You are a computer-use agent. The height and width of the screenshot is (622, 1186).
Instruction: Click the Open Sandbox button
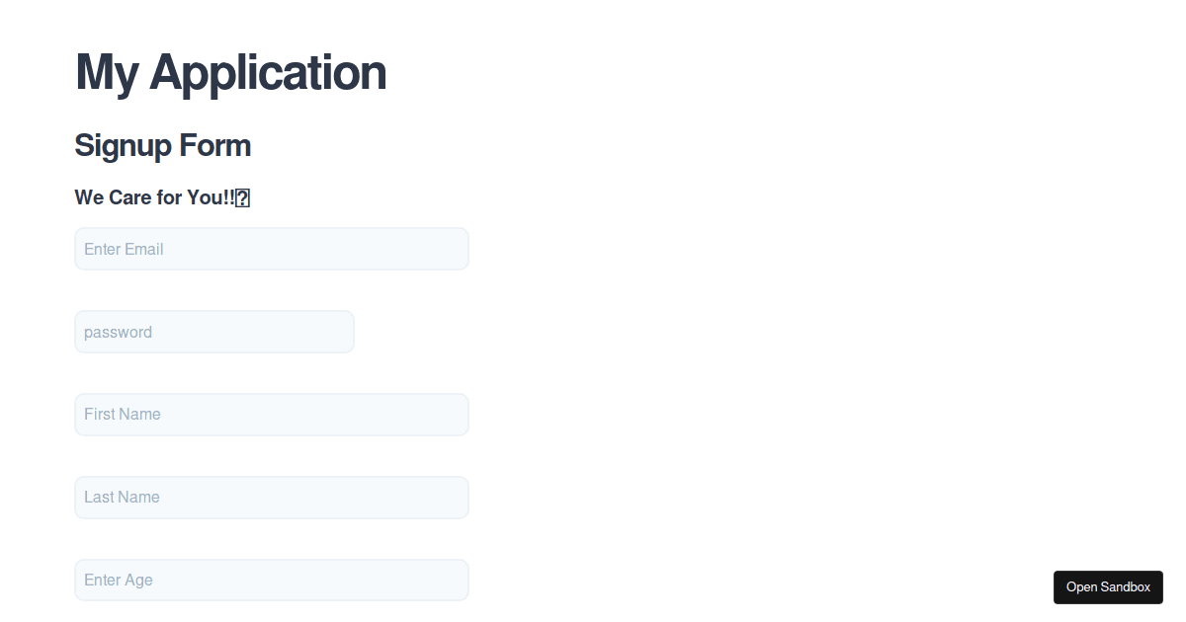click(x=1108, y=587)
